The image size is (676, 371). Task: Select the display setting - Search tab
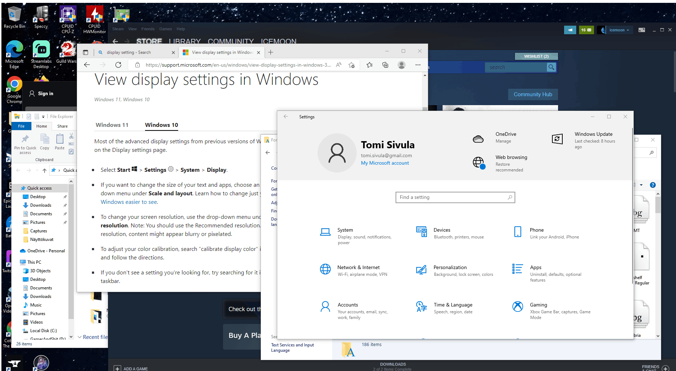point(136,52)
